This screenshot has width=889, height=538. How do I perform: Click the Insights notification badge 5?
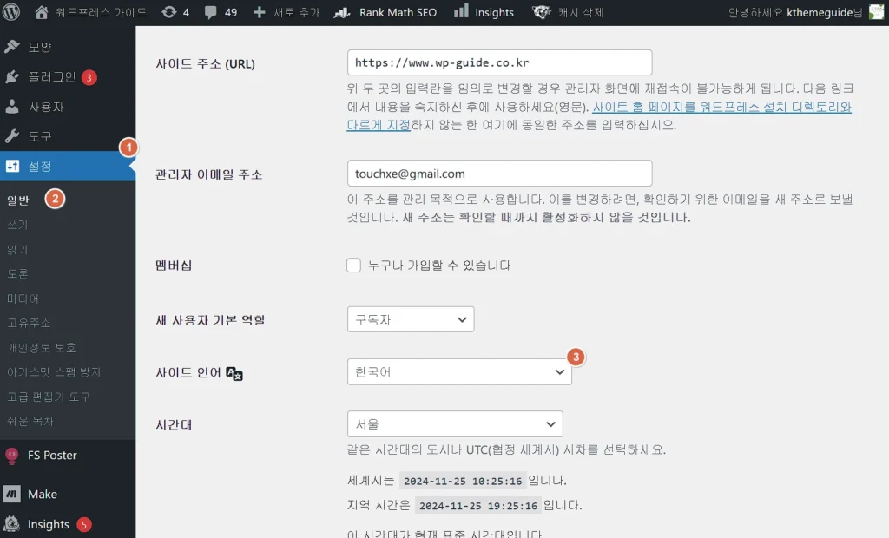pos(84,525)
